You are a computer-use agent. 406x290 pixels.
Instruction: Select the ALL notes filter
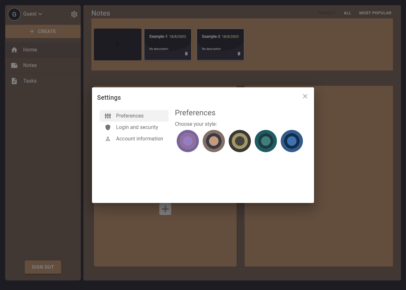[347, 13]
